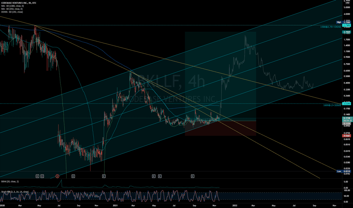Click the E marker between Jul and Sep 2020

coord(73,176)
